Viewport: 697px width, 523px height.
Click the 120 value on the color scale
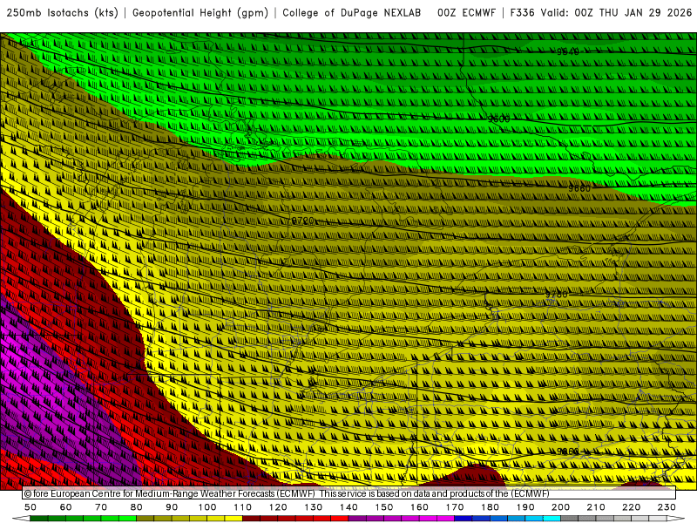pyautogui.click(x=278, y=507)
